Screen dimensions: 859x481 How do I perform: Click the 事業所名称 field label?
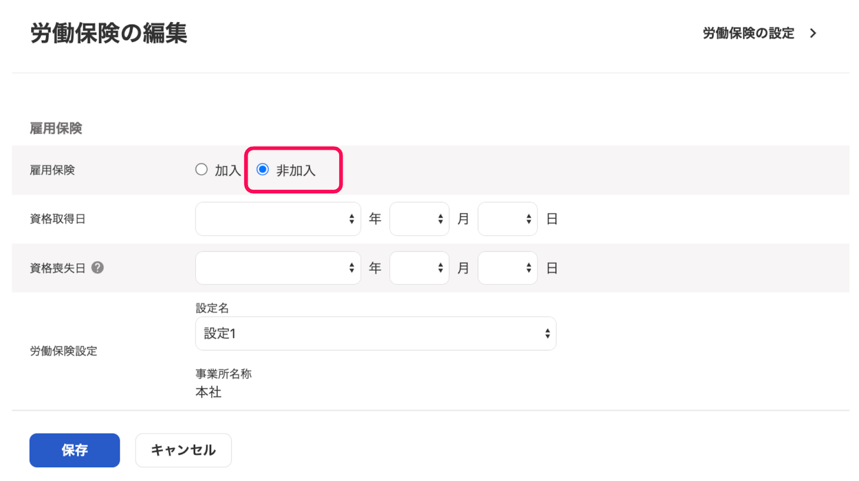[x=223, y=374]
